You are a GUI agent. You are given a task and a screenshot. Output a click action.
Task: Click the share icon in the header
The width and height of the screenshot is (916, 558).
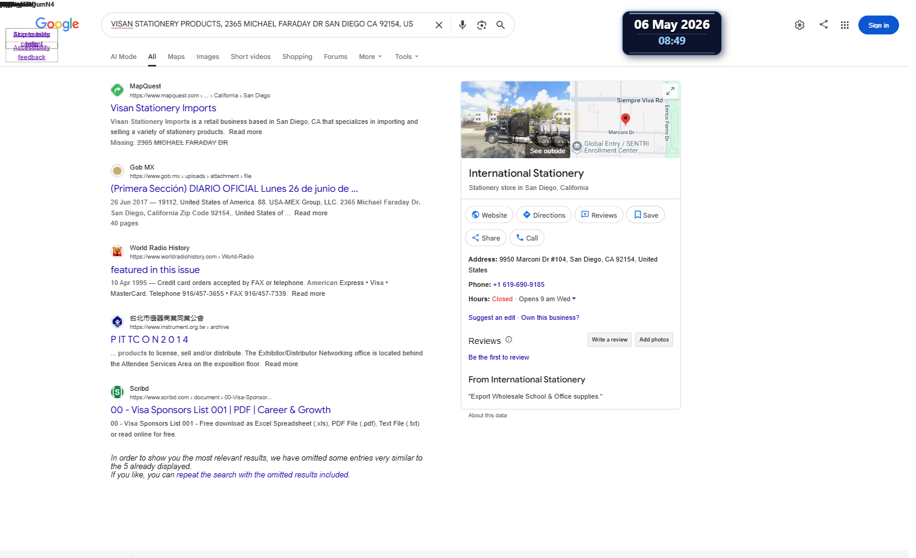click(823, 25)
